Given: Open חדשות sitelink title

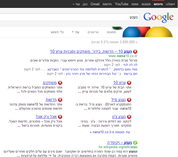Looking at the screenshot, I should pos(51,100).
